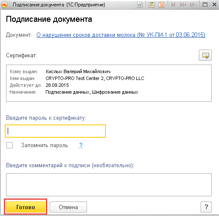Cancel signing with the Отмена button

coord(68,207)
